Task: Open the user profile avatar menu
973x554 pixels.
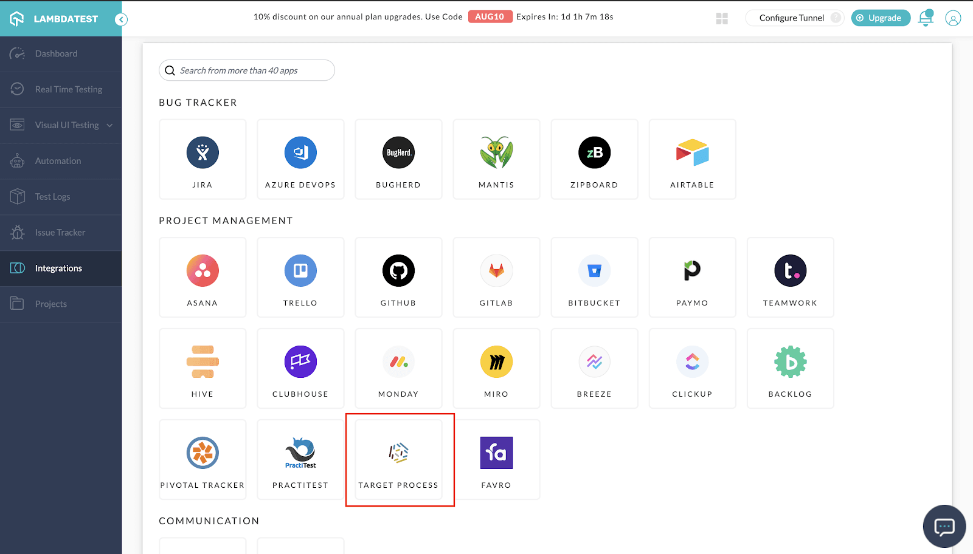Action: click(952, 18)
